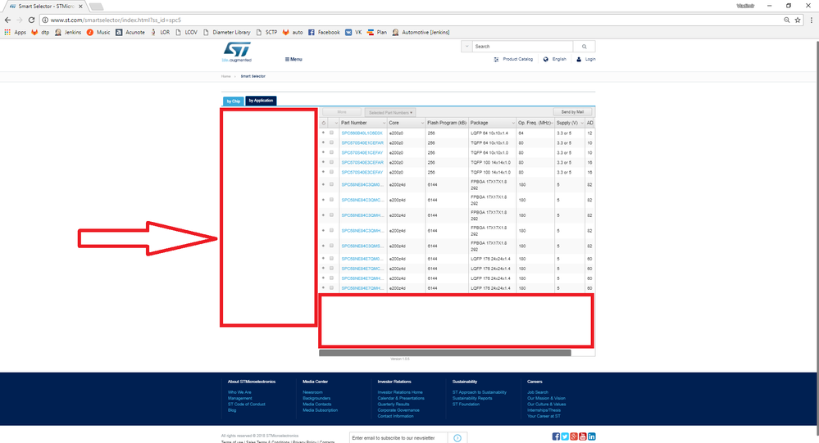Open Supply (V) column filter arrow
This screenshot has height=443, width=819.
pos(582,123)
